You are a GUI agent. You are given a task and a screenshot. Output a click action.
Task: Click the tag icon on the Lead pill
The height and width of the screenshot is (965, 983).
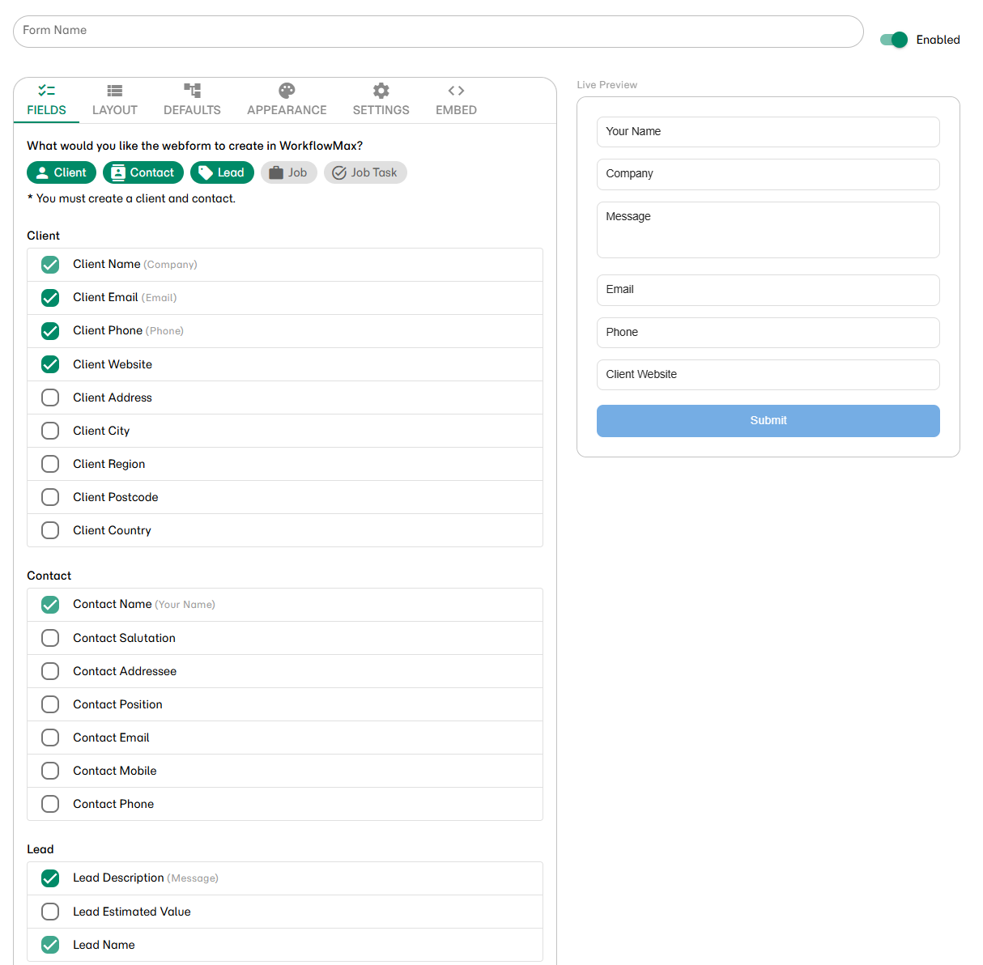click(203, 172)
